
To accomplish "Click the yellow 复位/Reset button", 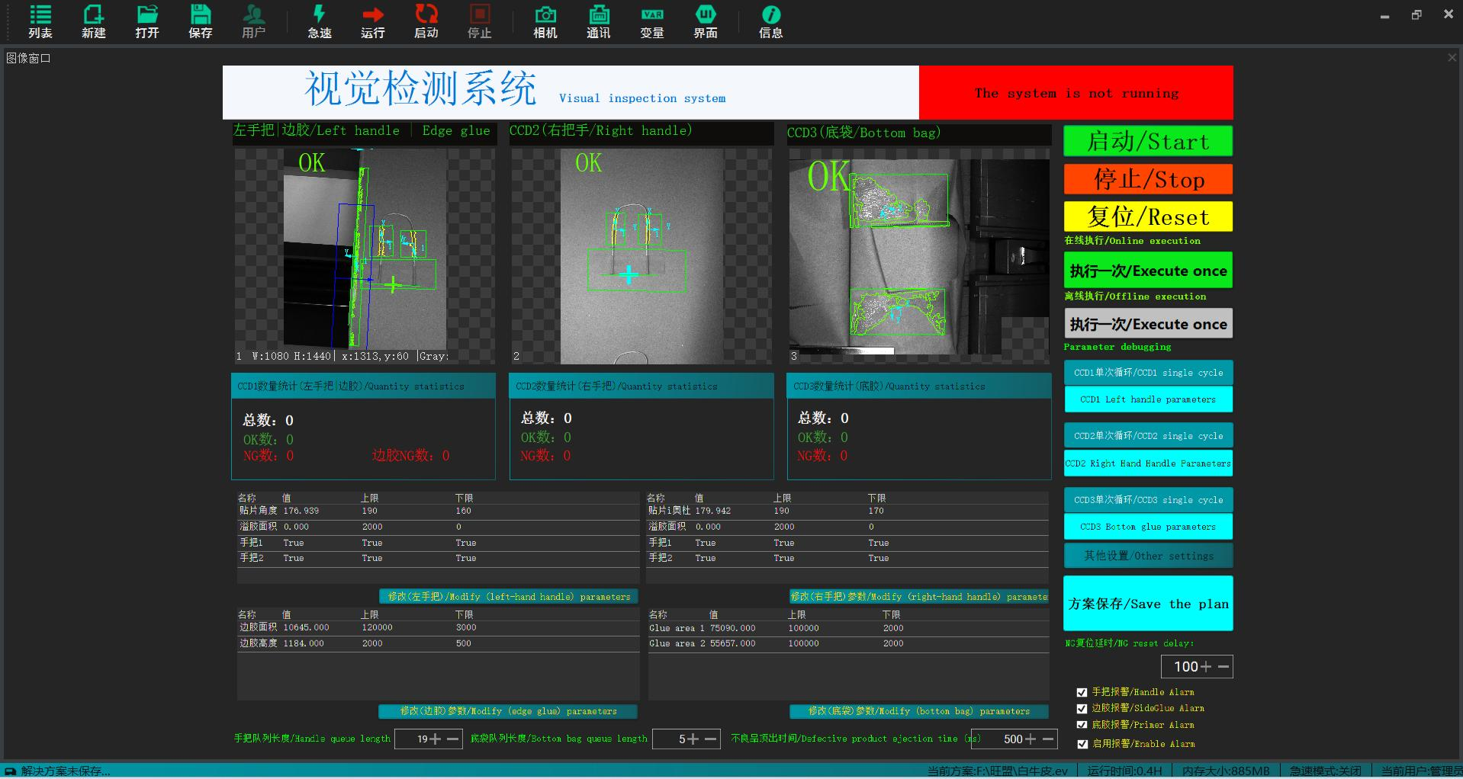I will [1148, 216].
